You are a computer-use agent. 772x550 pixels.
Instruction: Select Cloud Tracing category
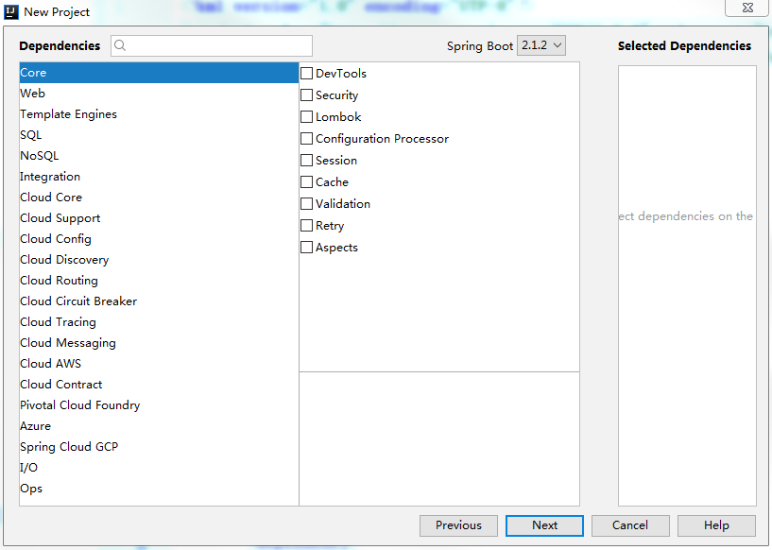pos(159,321)
